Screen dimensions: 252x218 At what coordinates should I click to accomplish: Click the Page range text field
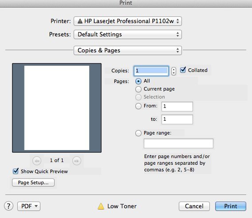(178, 143)
